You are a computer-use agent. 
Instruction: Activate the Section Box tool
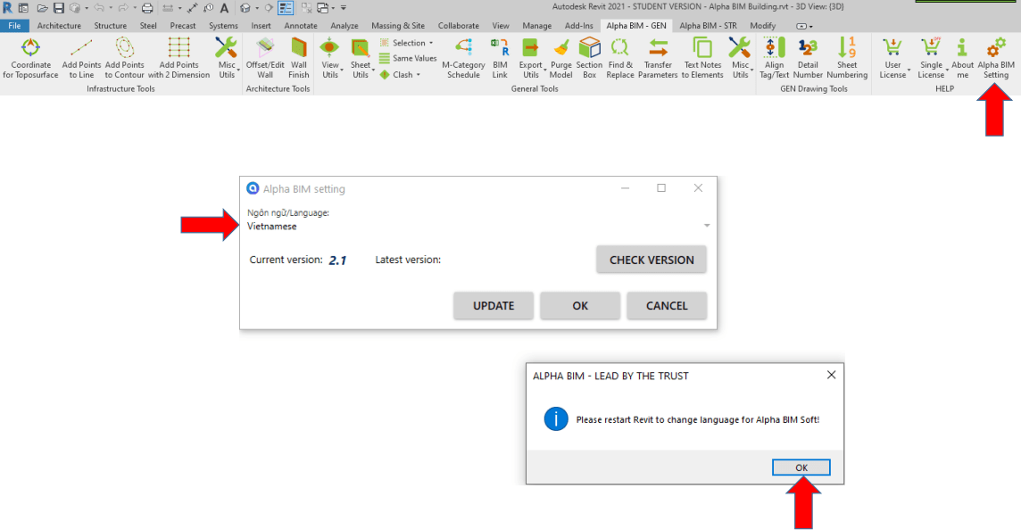tap(589, 58)
